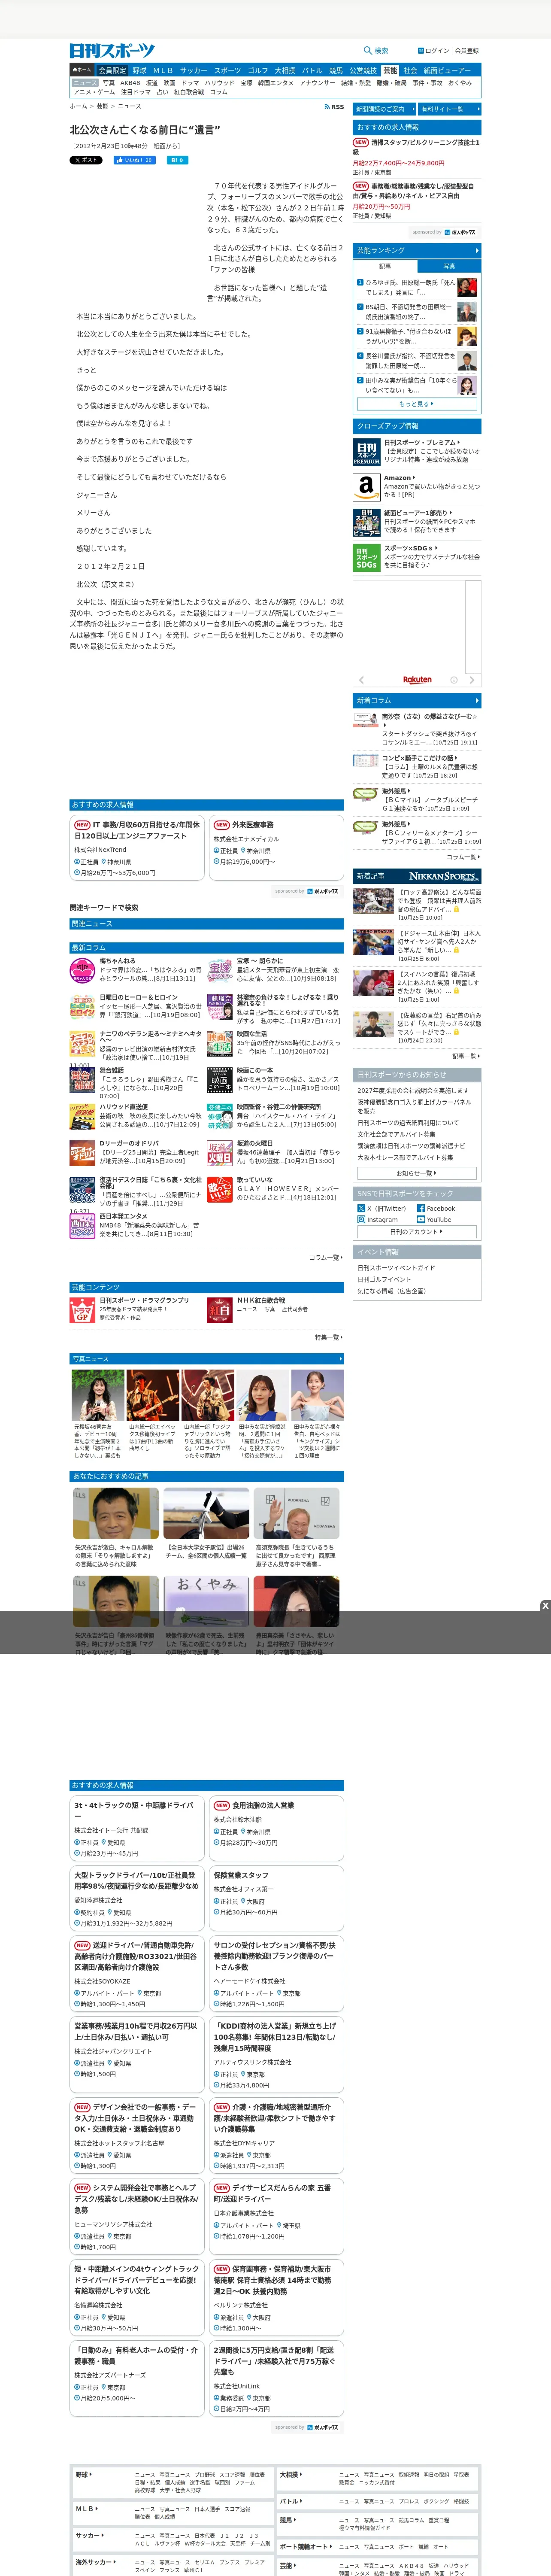The height and width of the screenshot is (2576, 551).
Task: Go to ホーム tab in navigation
Action: [x=82, y=71]
